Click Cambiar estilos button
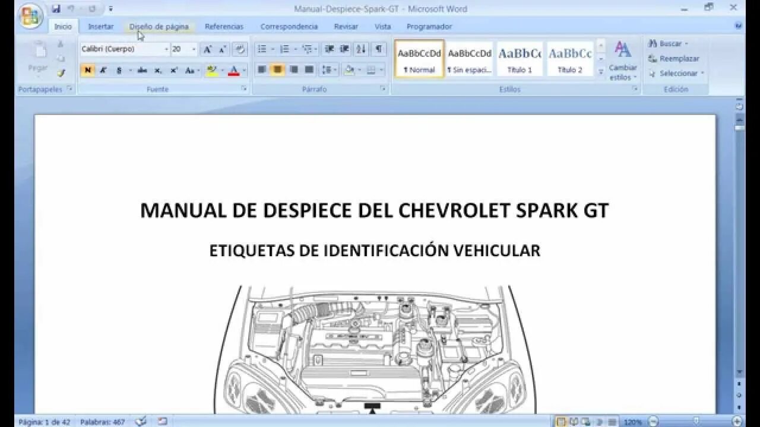Screen dimensions: 760x427 coord(623,60)
